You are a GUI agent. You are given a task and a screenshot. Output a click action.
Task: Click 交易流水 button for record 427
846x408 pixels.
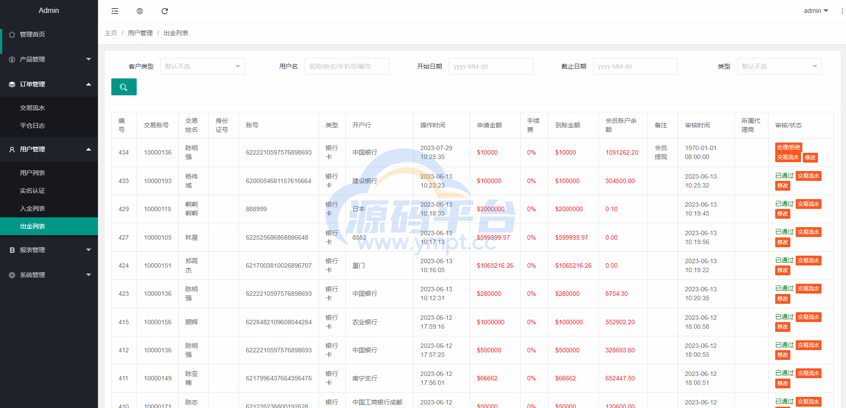[809, 232]
